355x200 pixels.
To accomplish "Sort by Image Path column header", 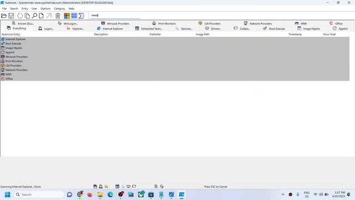I will pyautogui.click(x=202, y=34).
